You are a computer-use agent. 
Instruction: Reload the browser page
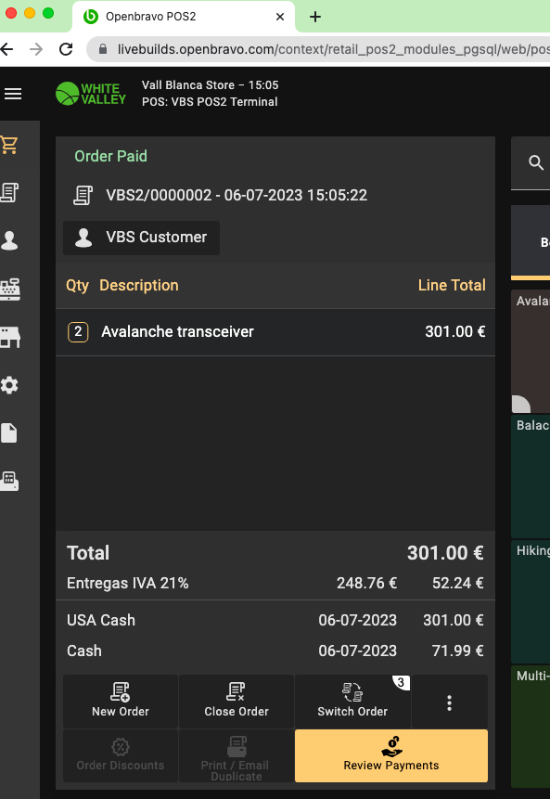click(x=66, y=49)
